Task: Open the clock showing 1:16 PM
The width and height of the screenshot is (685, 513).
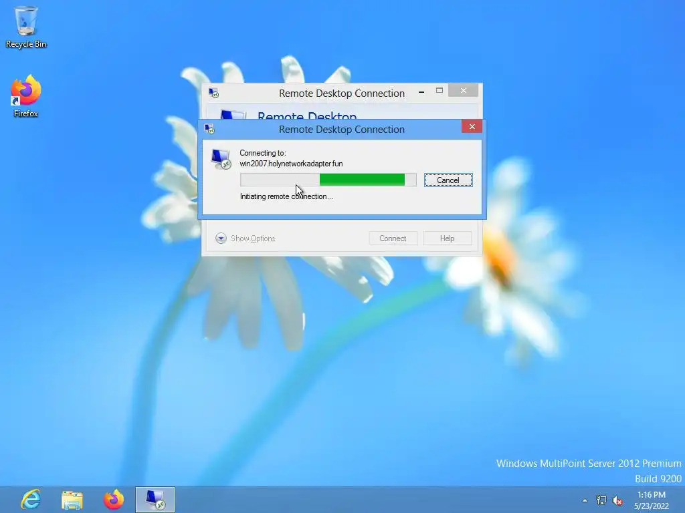Action: [x=652, y=500]
